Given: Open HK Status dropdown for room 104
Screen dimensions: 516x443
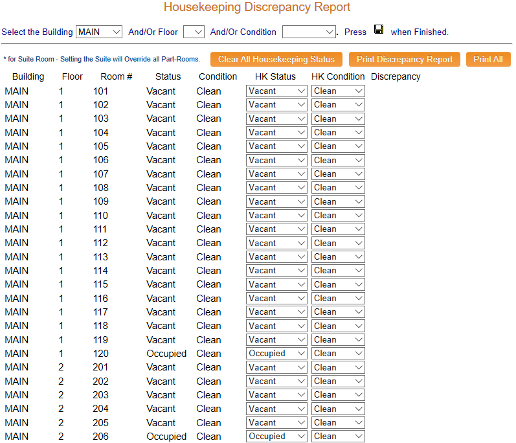Looking at the screenshot, I should [276, 133].
